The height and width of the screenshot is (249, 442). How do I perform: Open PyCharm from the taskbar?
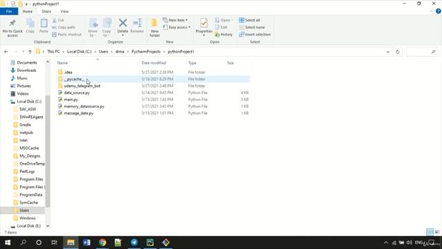click(x=150, y=243)
